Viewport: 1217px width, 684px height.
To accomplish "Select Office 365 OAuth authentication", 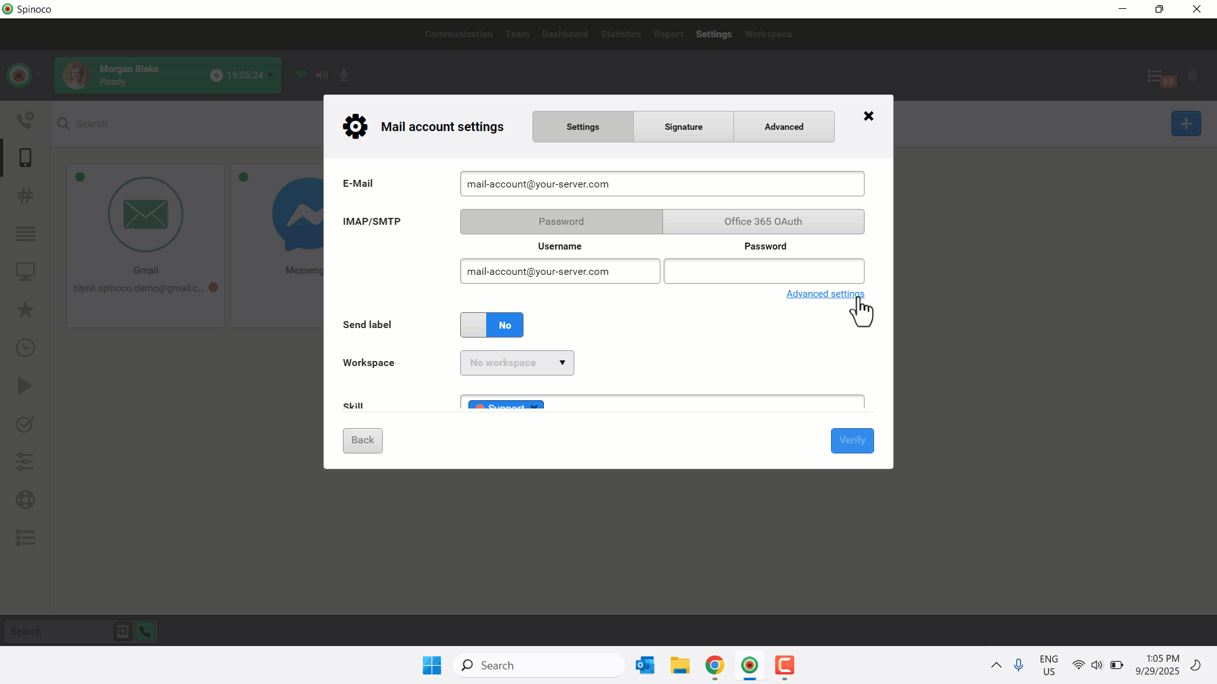I will (763, 222).
